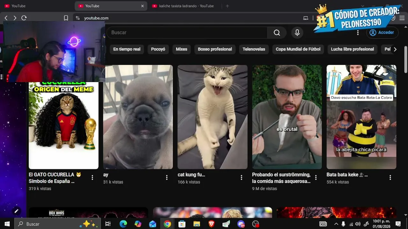The width and height of the screenshot is (408, 229).
Task: Open the Windows Start menu
Action: click(7, 224)
